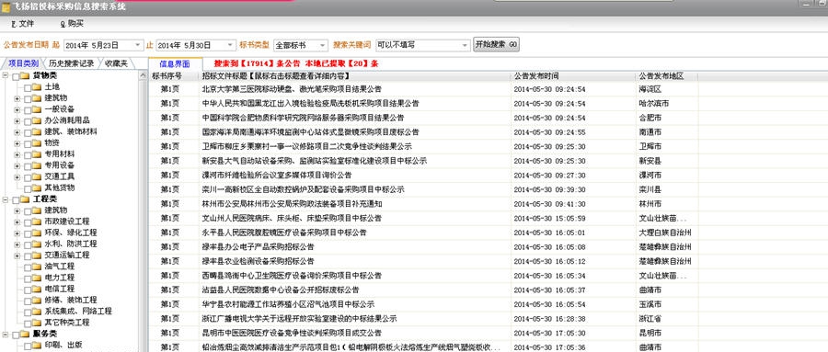This screenshot has width=828, height=352.
Task: Tick the checkbox for 土地
Action: (28, 87)
